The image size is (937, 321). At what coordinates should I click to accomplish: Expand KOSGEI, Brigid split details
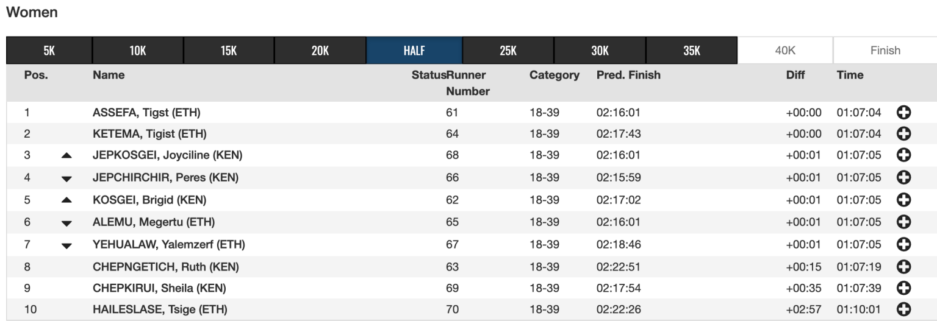pos(903,200)
